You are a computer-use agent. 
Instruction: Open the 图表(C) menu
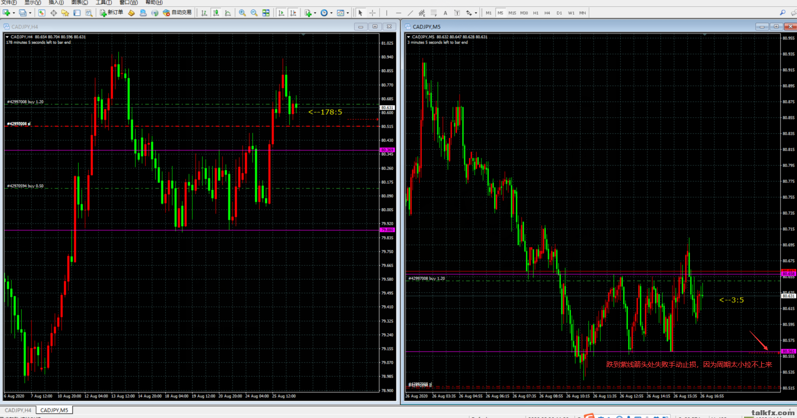coord(80,3)
